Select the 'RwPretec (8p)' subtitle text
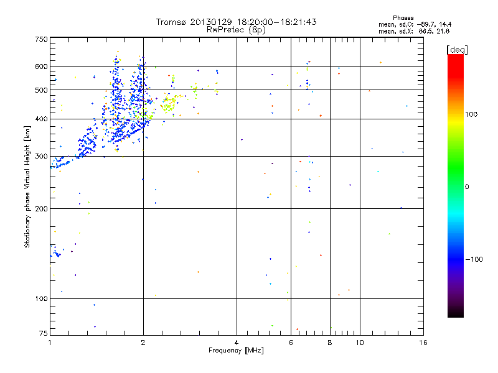The image size is (498, 373). click(x=236, y=30)
